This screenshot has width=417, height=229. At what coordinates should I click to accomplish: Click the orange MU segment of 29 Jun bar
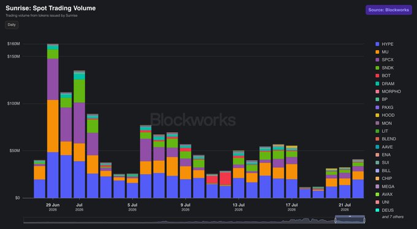click(x=53, y=126)
